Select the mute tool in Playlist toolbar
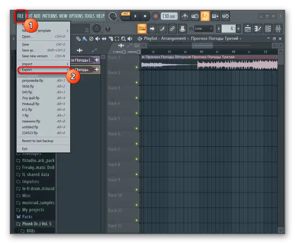Image resolution: width=295 pixels, height=244 pixels. [x=98, y=39]
